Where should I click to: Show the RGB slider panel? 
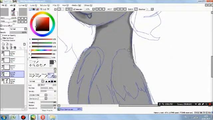pyautogui.click(x=34, y=9)
